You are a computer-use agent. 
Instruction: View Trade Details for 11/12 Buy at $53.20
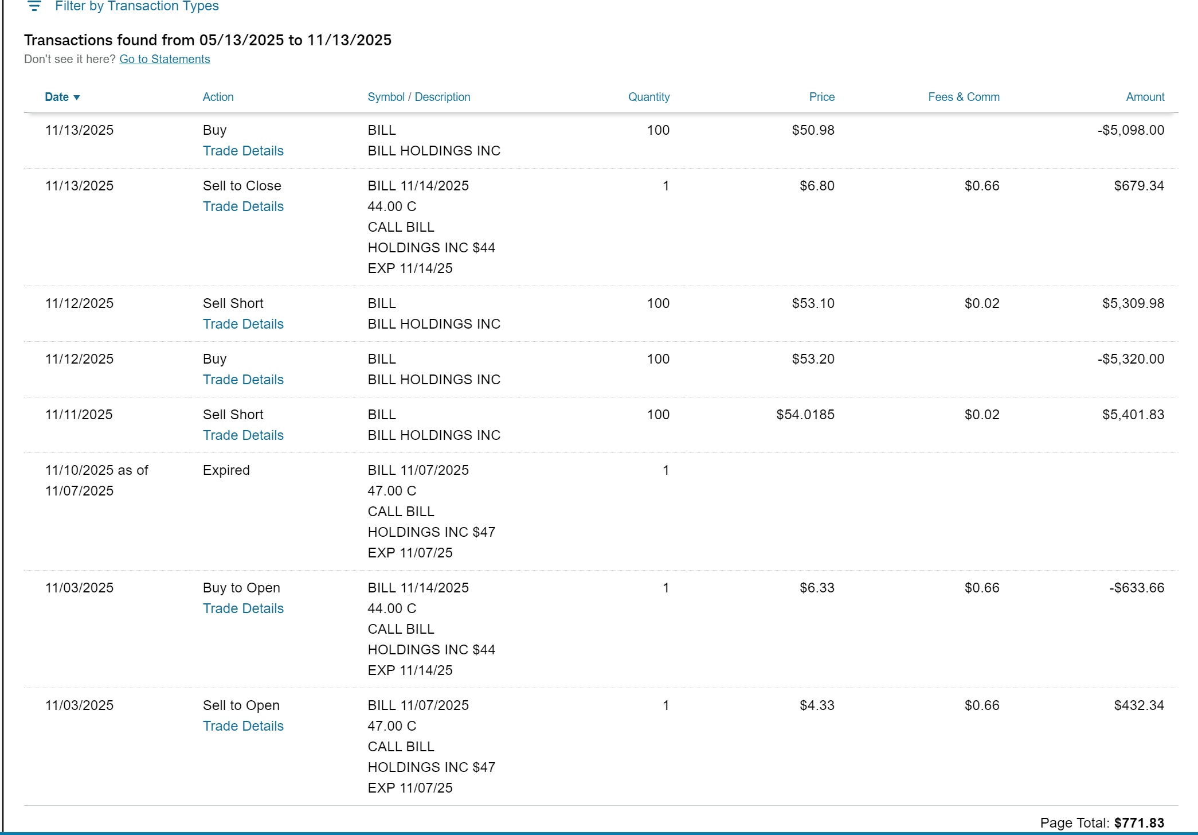click(243, 380)
